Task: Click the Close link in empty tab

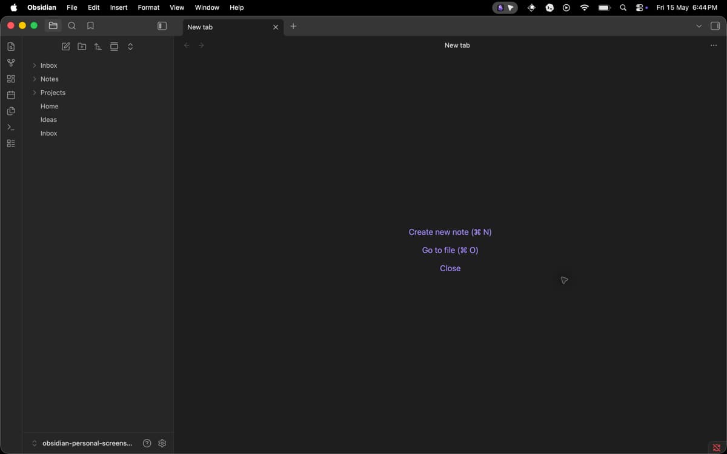Action: click(450, 268)
